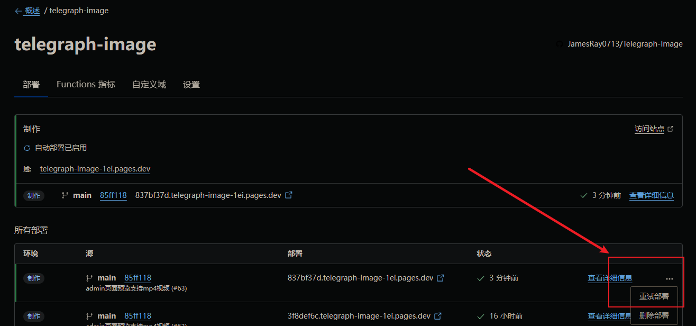
Task: Switch to the Functions 指标 tab
Action: [x=86, y=85]
